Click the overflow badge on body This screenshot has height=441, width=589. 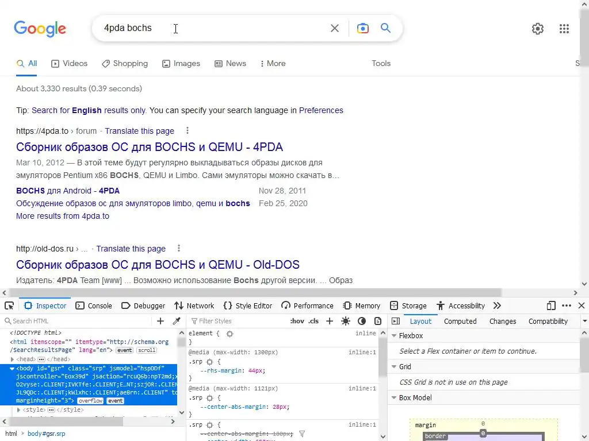90,401
